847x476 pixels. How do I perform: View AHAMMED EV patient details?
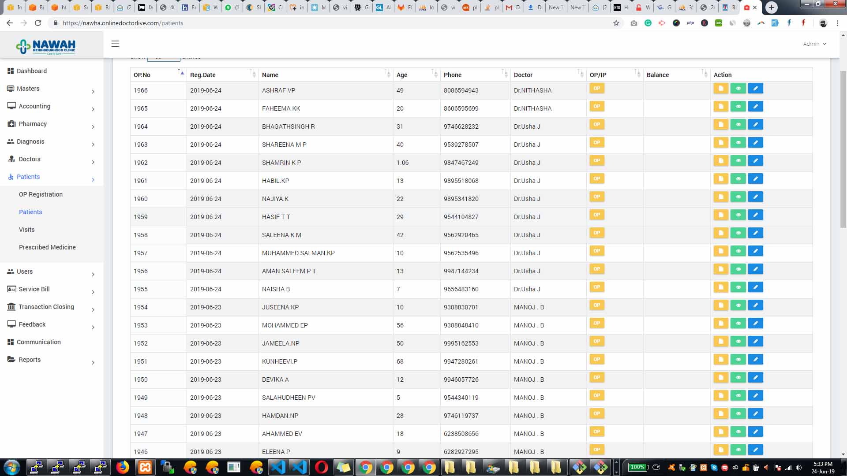[x=738, y=432]
